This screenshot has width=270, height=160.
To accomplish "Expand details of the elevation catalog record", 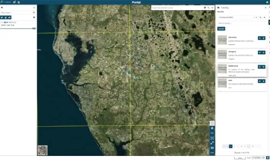I will tap(263, 38).
